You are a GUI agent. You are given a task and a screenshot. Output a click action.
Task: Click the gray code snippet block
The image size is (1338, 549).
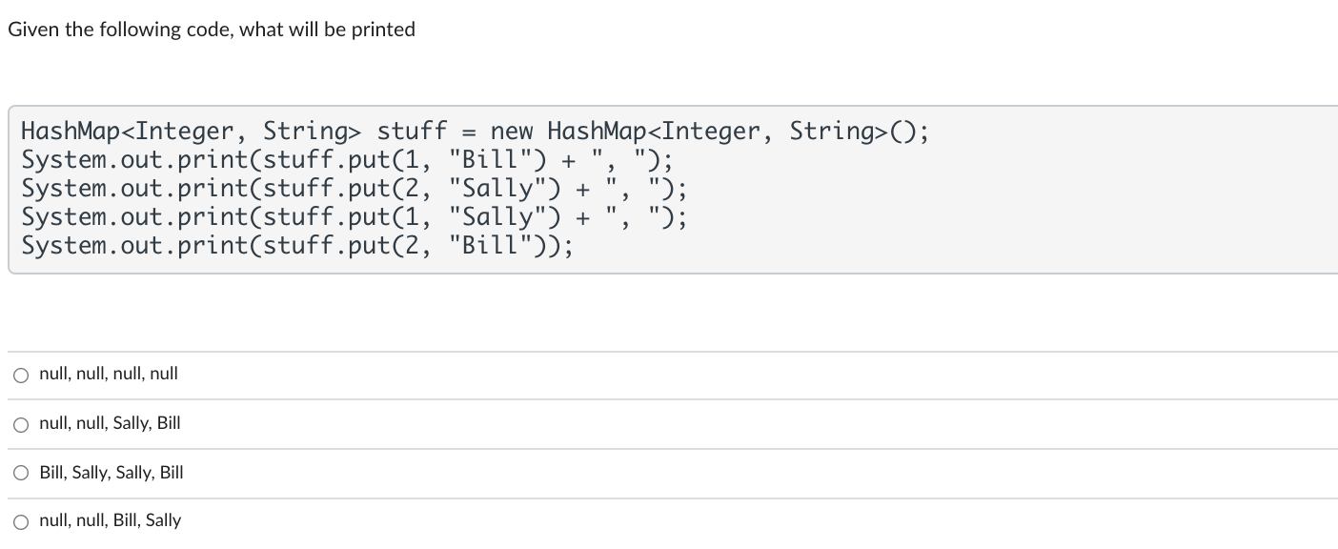pyautogui.click(x=667, y=188)
